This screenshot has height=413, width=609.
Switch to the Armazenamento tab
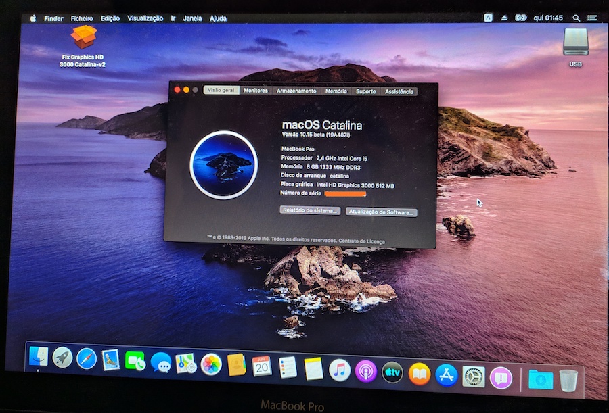[296, 91]
